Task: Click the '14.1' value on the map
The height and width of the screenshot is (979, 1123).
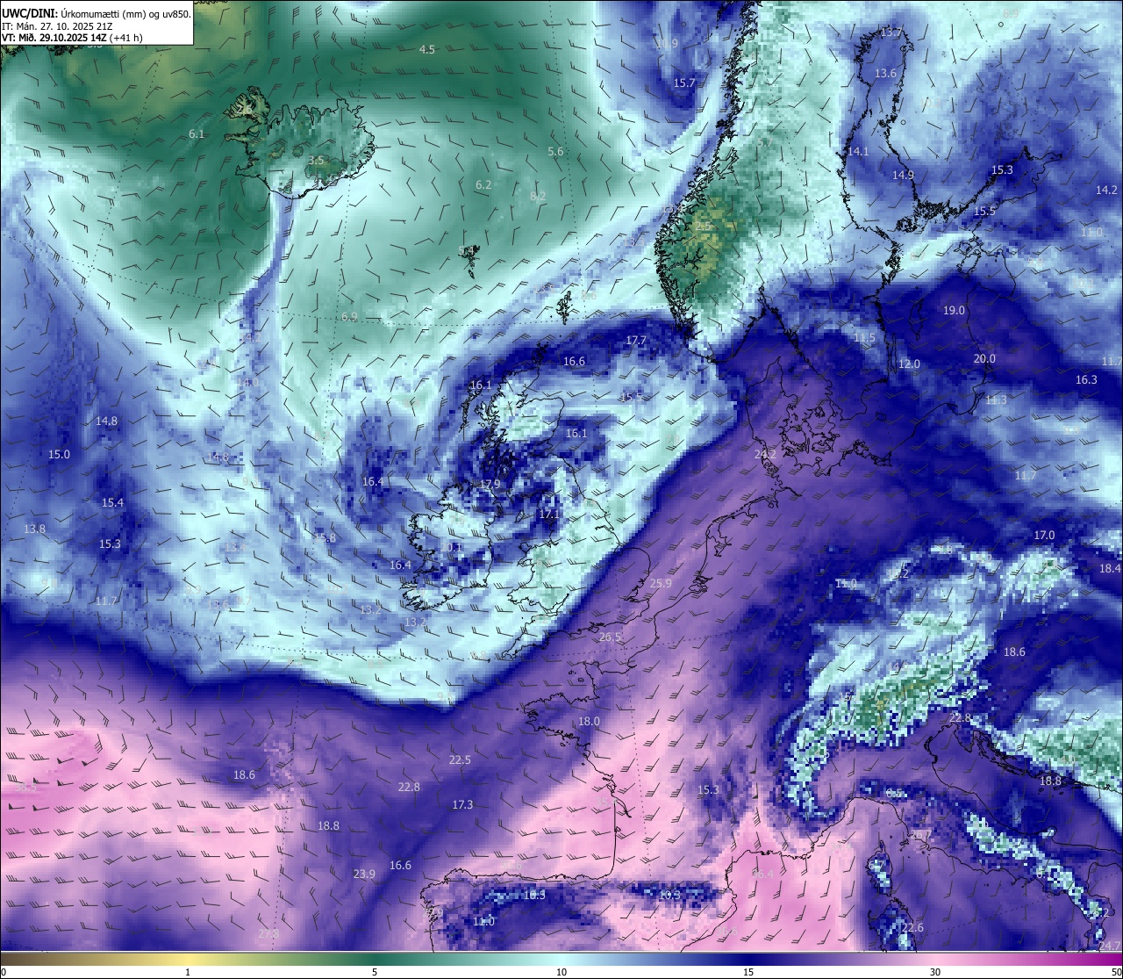Action: (858, 152)
